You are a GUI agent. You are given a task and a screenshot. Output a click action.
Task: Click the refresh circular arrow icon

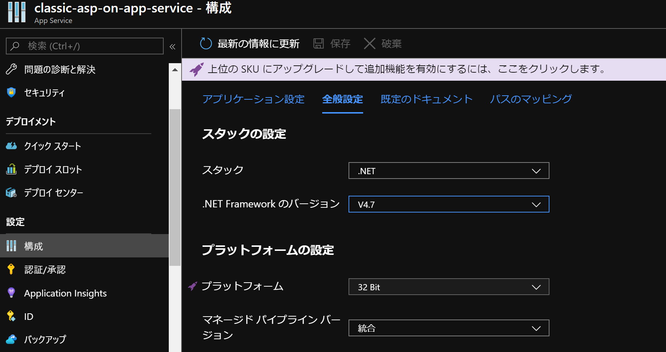pyautogui.click(x=206, y=43)
